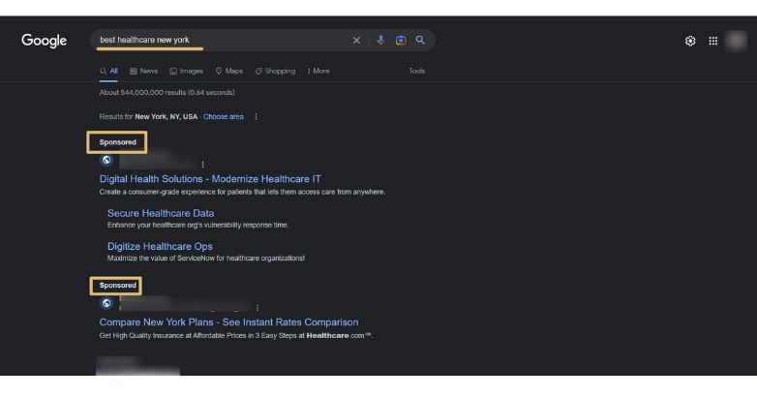Open three-dot menu of Compare New York Plans ad
Viewport: 757px width, 397px height.
click(x=257, y=308)
